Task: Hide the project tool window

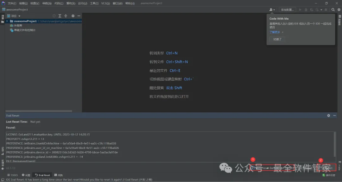Action: click(79, 16)
